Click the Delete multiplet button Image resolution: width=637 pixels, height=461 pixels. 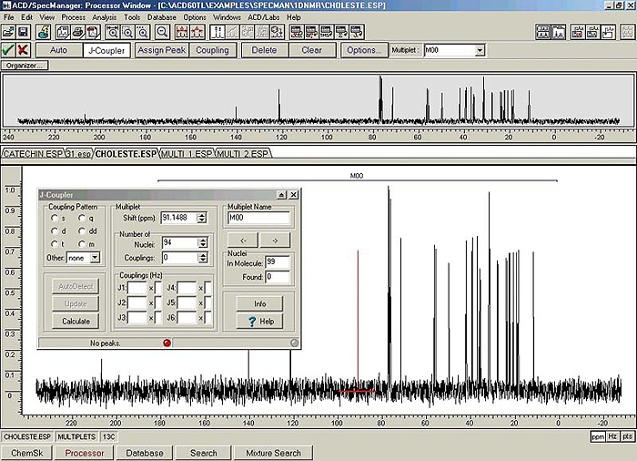264,50
